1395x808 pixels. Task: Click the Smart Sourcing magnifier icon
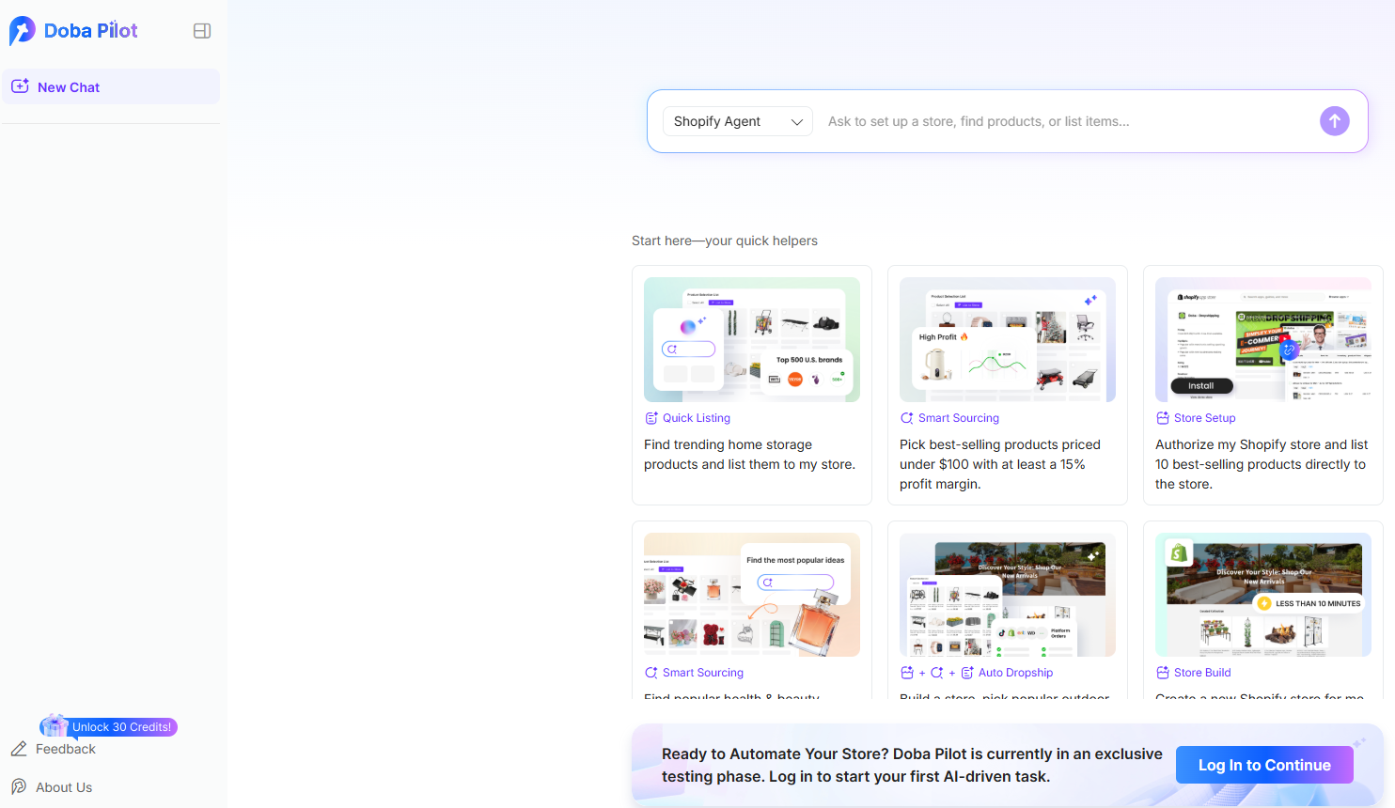[x=906, y=417]
